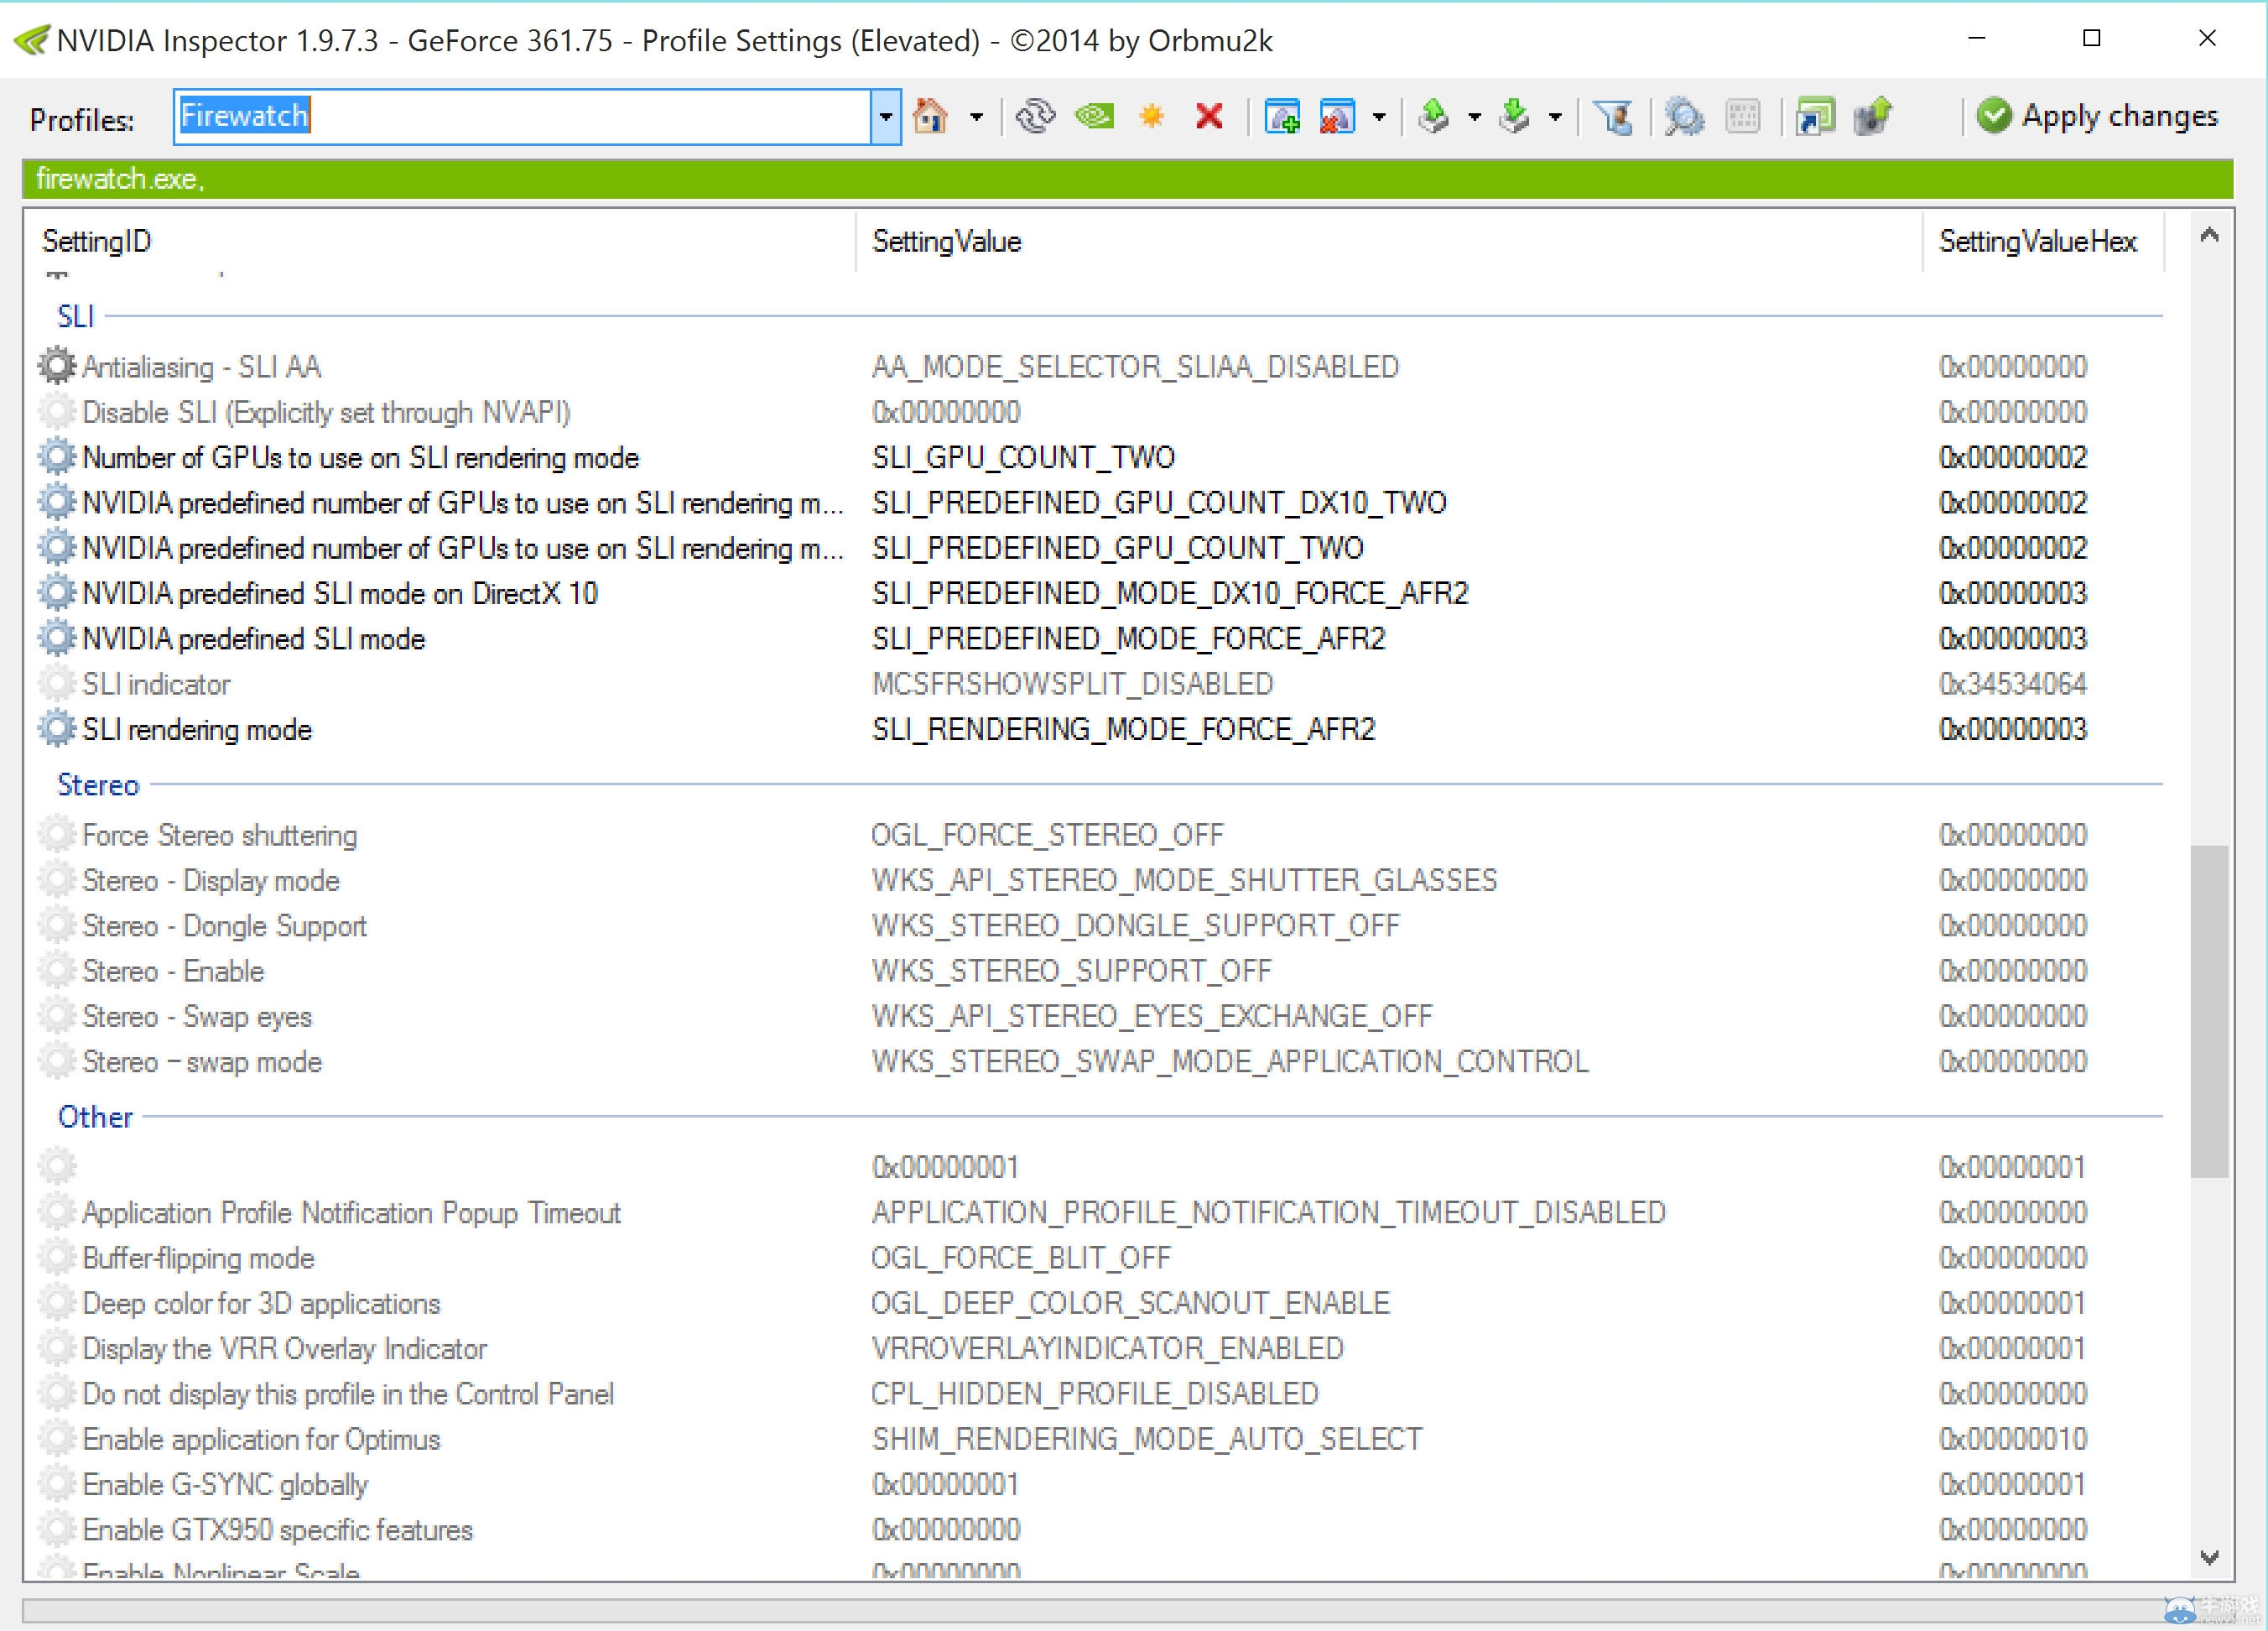Click the green NVIDIA restore defaults icon
This screenshot has width=2268, height=1631.
pos(1094,116)
